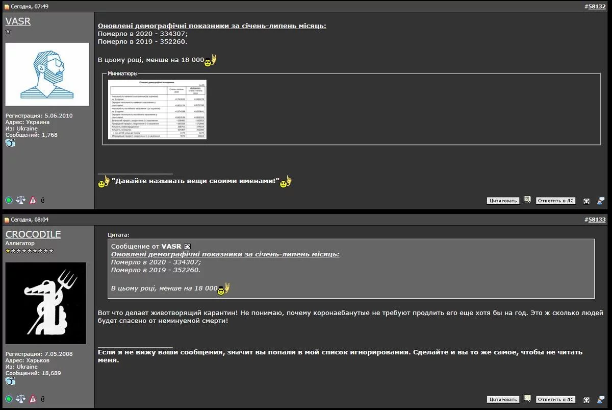Click the reputation scales icon for VASR

[20, 200]
